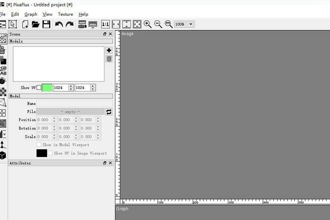This screenshot has width=330, height=220.
Task: Pick the green UV color swatch
Action: pyautogui.click(x=47, y=87)
